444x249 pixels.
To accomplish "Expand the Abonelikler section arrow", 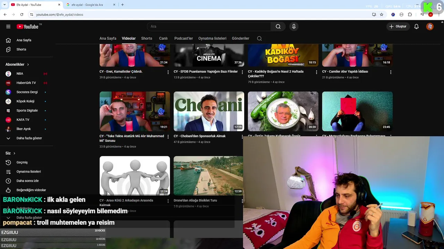I will (x=28, y=65).
